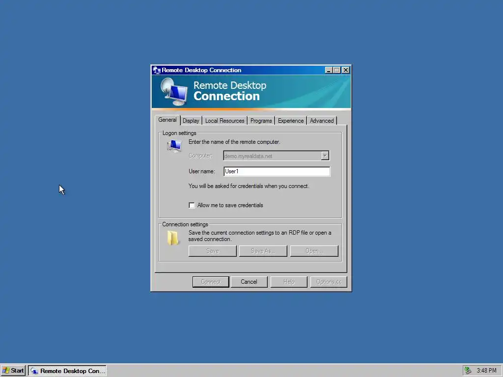This screenshot has width=503, height=377.
Task: Expand the Computer combo box dropdown arrow
Action: (x=325, y=156)
